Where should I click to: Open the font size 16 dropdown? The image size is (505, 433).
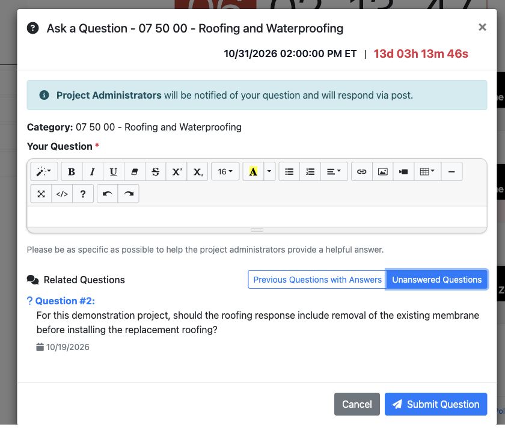pyautogui.click(x=225, y=171)
